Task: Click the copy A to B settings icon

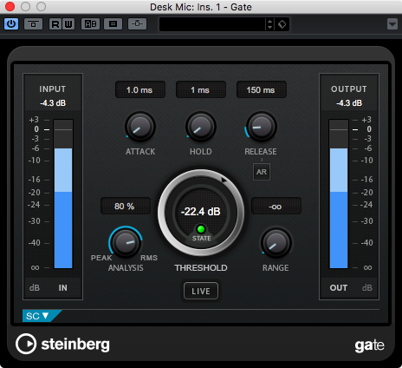Action: click(113, 24)
